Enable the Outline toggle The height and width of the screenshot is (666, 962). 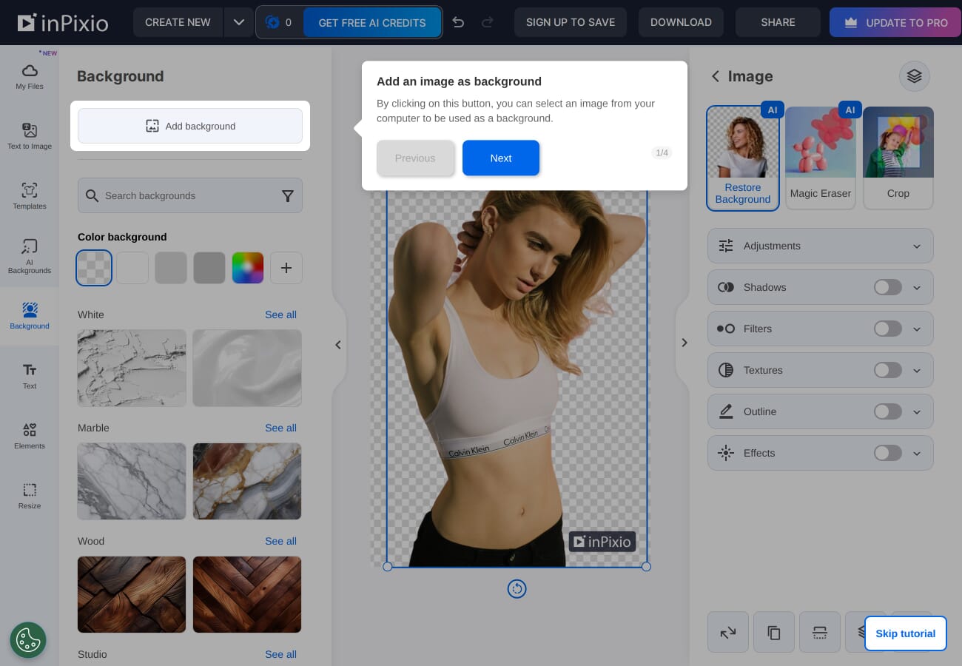pos(888,411)
